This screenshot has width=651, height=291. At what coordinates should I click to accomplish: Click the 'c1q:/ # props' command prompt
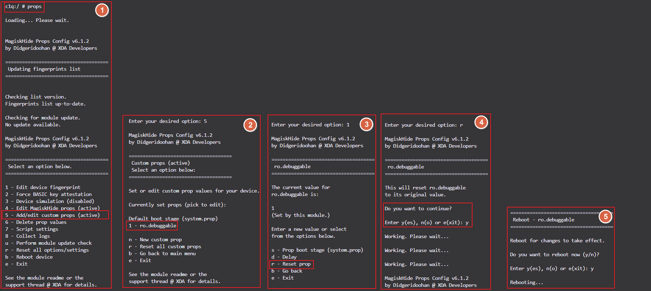[24, 7]
